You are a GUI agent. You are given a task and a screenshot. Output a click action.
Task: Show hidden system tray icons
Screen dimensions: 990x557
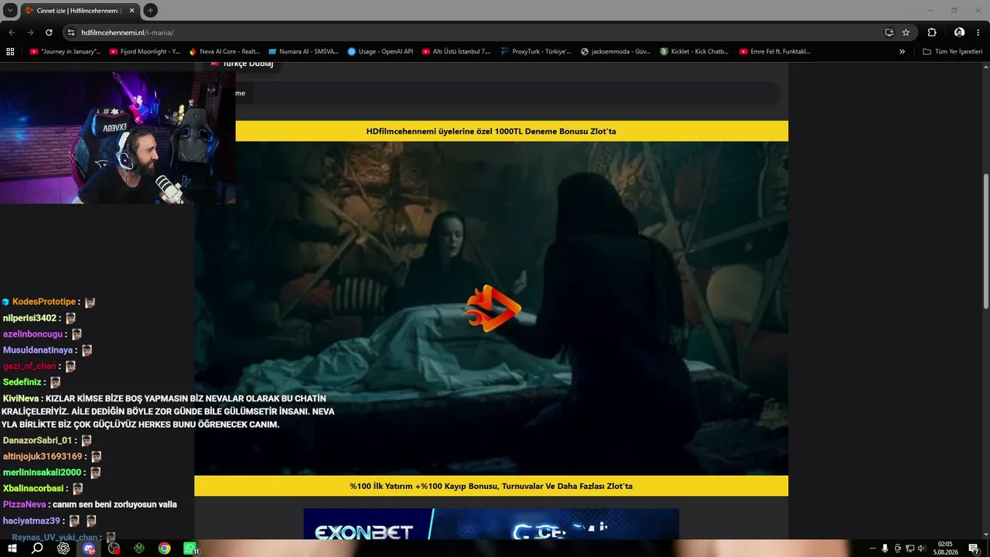(x=872, y=548)
